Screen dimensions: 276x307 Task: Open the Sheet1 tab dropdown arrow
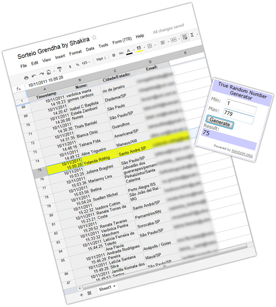(115, 286)
